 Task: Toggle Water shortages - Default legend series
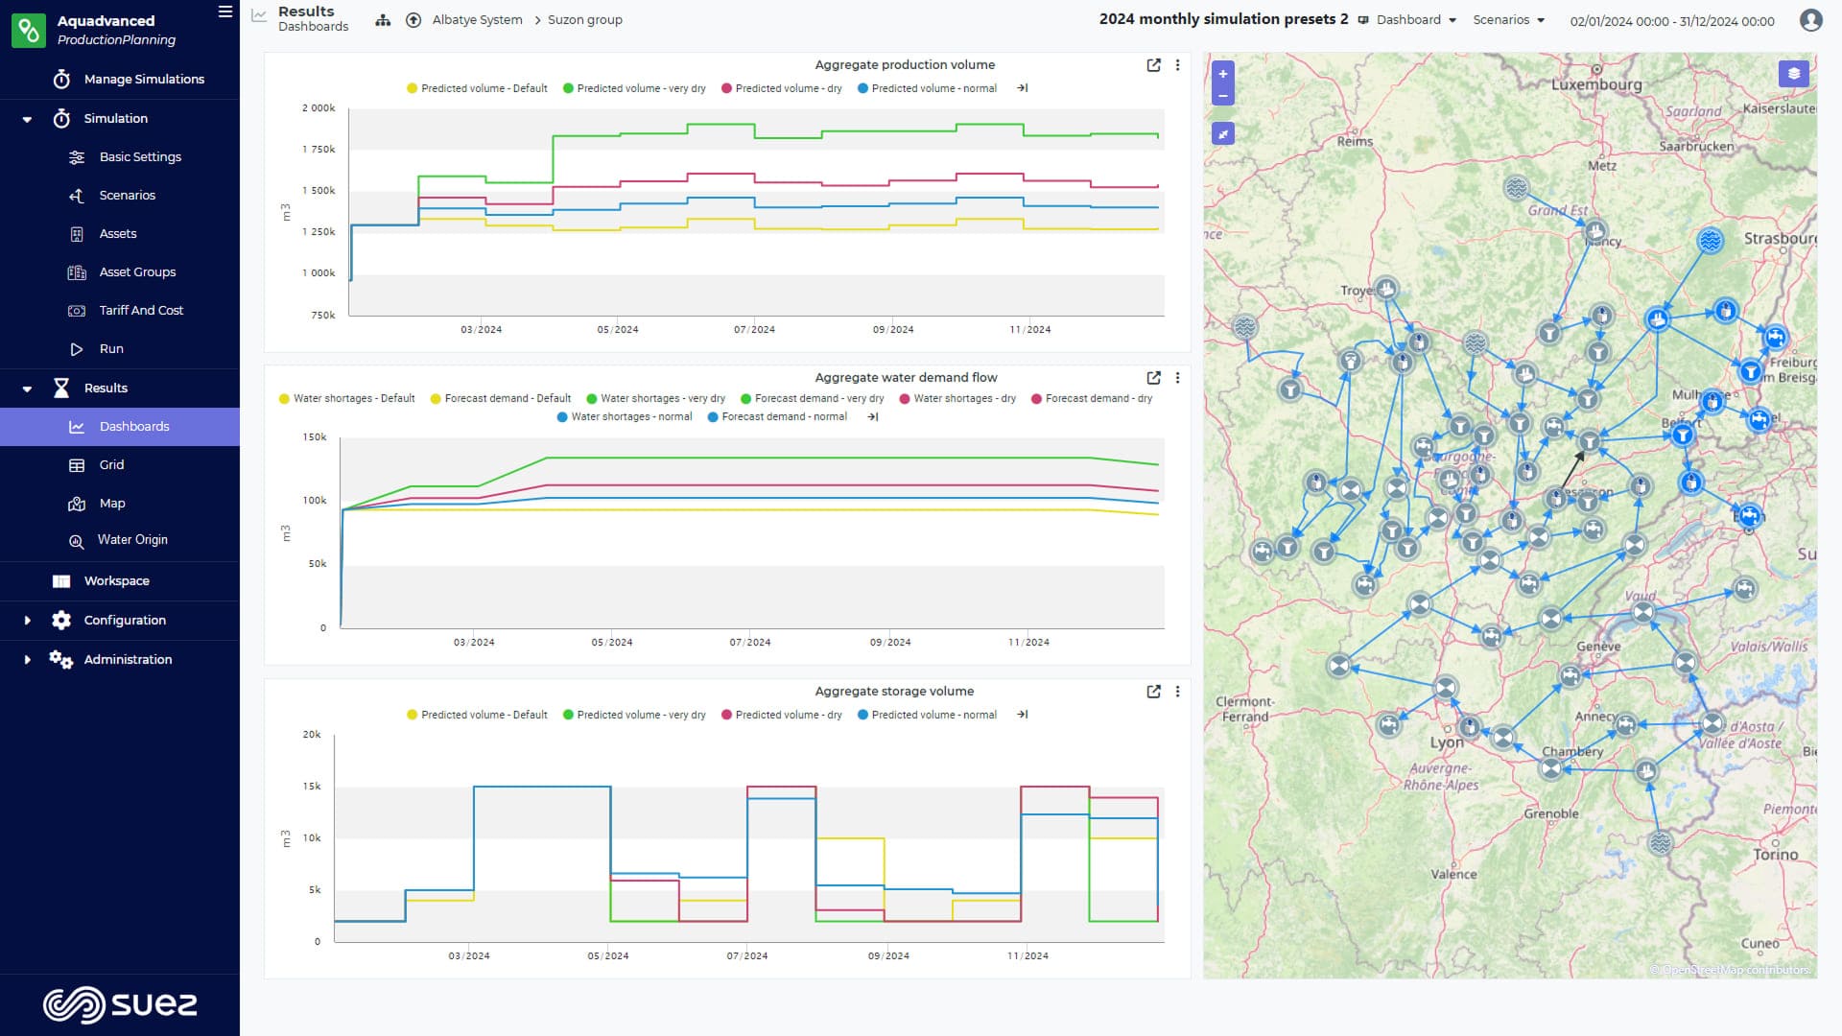coord(346,399)
